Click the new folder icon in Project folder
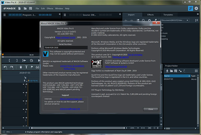Screen dimensions: 201x135 pyautogui.click(x=172, y=71)
